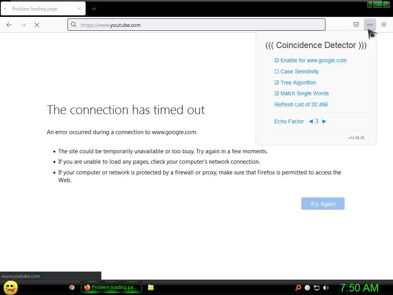
Task: Go back with the back arrow button
Action: pyautogui.click(x=9, y=25)
